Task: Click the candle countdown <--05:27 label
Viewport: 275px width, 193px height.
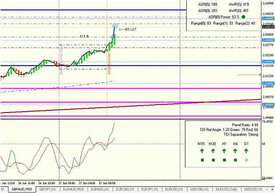Action: point(128,29)
